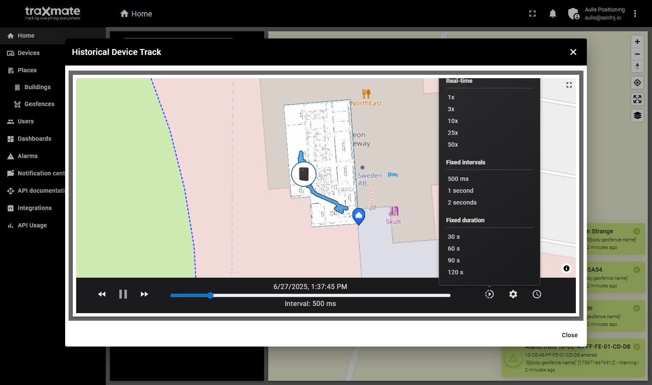Zoom in on the background map

pos(637,41)
